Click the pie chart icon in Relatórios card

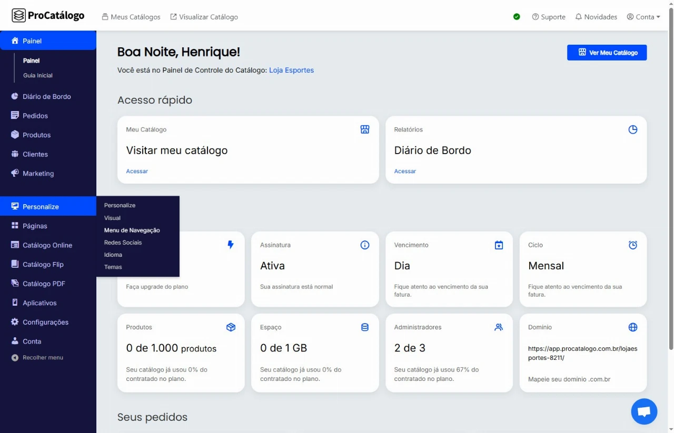(632, 129)
